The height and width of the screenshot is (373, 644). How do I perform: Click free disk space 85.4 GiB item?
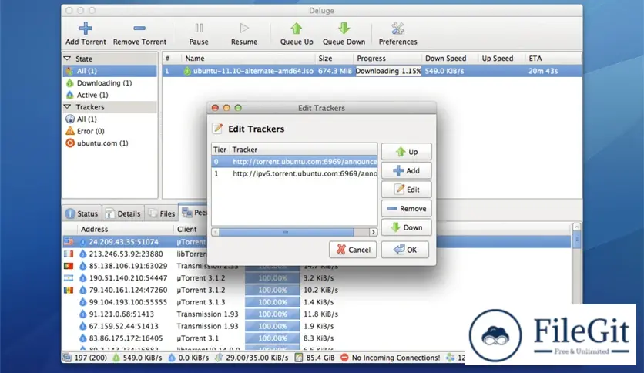pyautogui.click(x=315, y=358)
